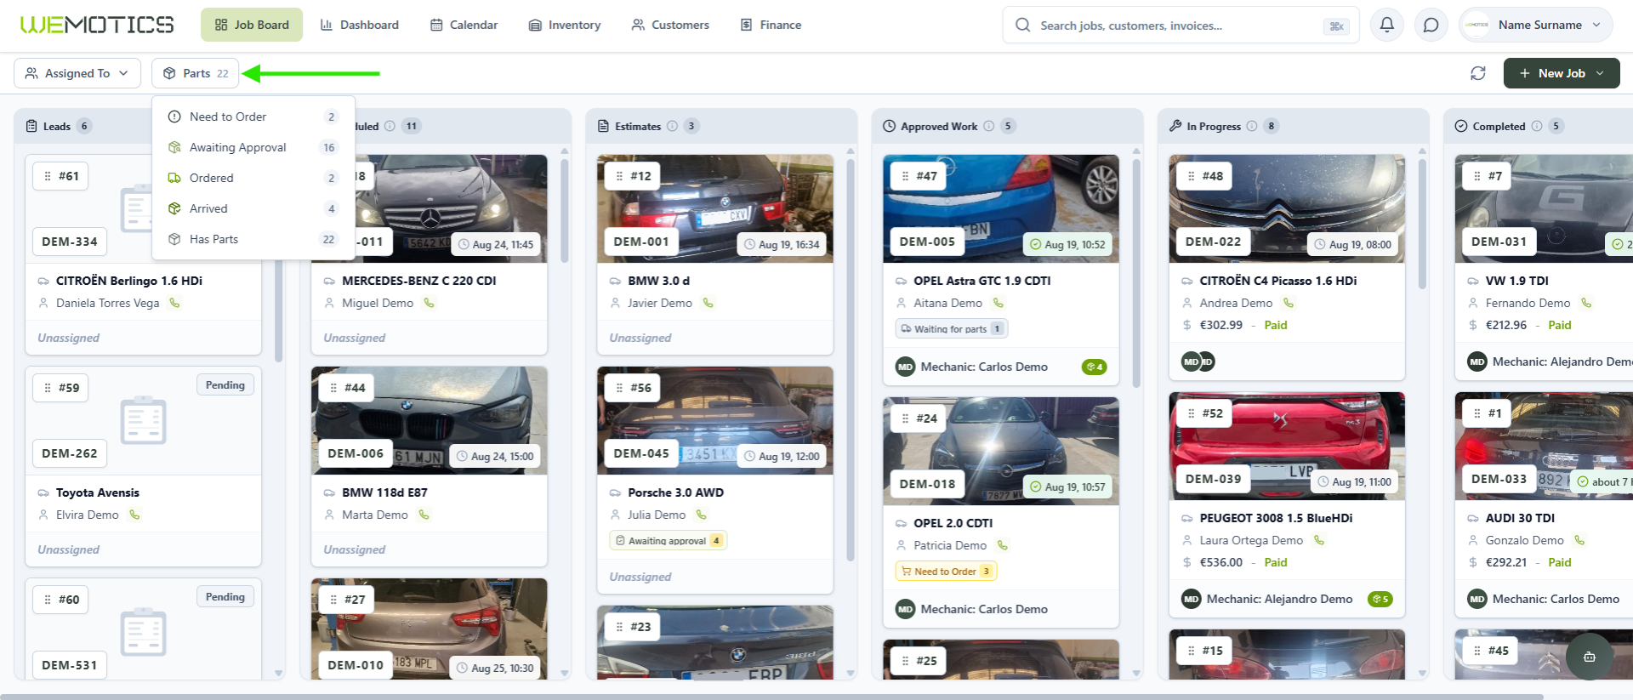Navigate to the Finance tab

coord(771,25)
